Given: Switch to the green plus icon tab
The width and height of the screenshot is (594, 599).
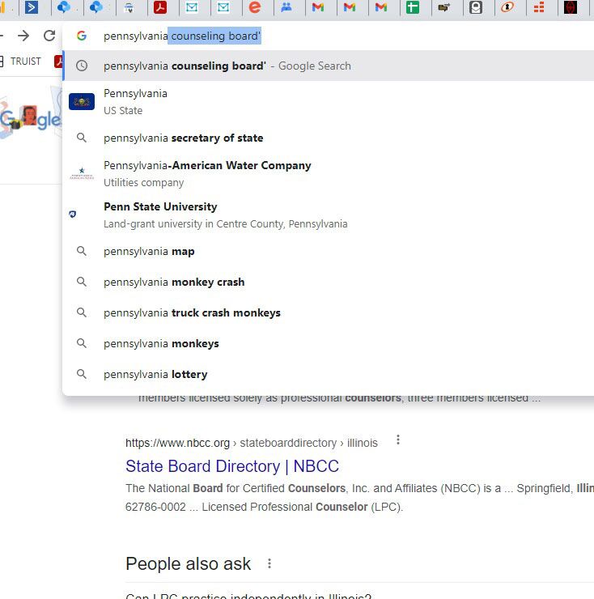Looking at the screenshot, I should [413, 8].
